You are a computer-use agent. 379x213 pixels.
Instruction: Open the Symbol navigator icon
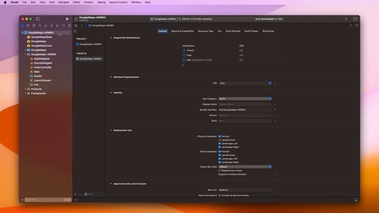pos(34,25)
